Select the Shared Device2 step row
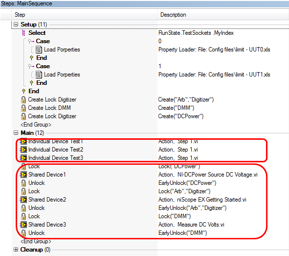 click(144, 200)
